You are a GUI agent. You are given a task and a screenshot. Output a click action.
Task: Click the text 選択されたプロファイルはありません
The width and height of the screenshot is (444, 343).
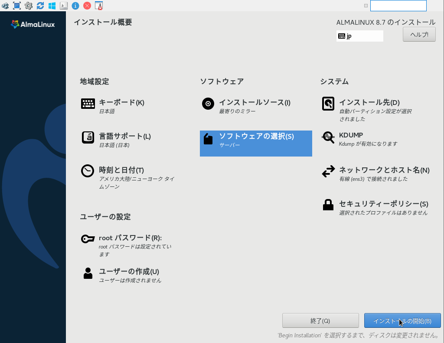(383, 213)
